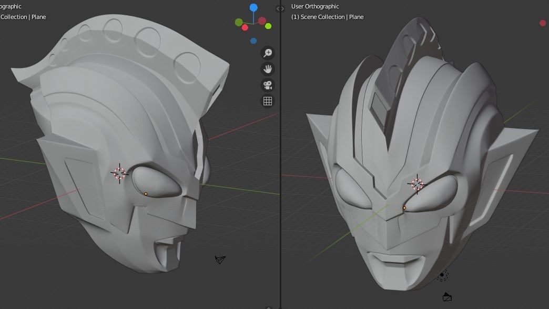The height and width of the screenshot is (309, 549).
Task: Click the blue Z axis gizmo ball
Action: coord(253,7)
